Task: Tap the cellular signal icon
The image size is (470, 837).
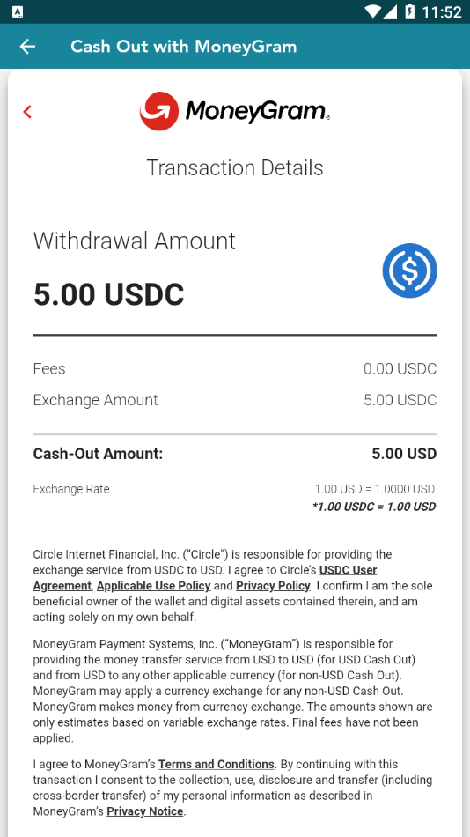Action: tap(390, 11)
